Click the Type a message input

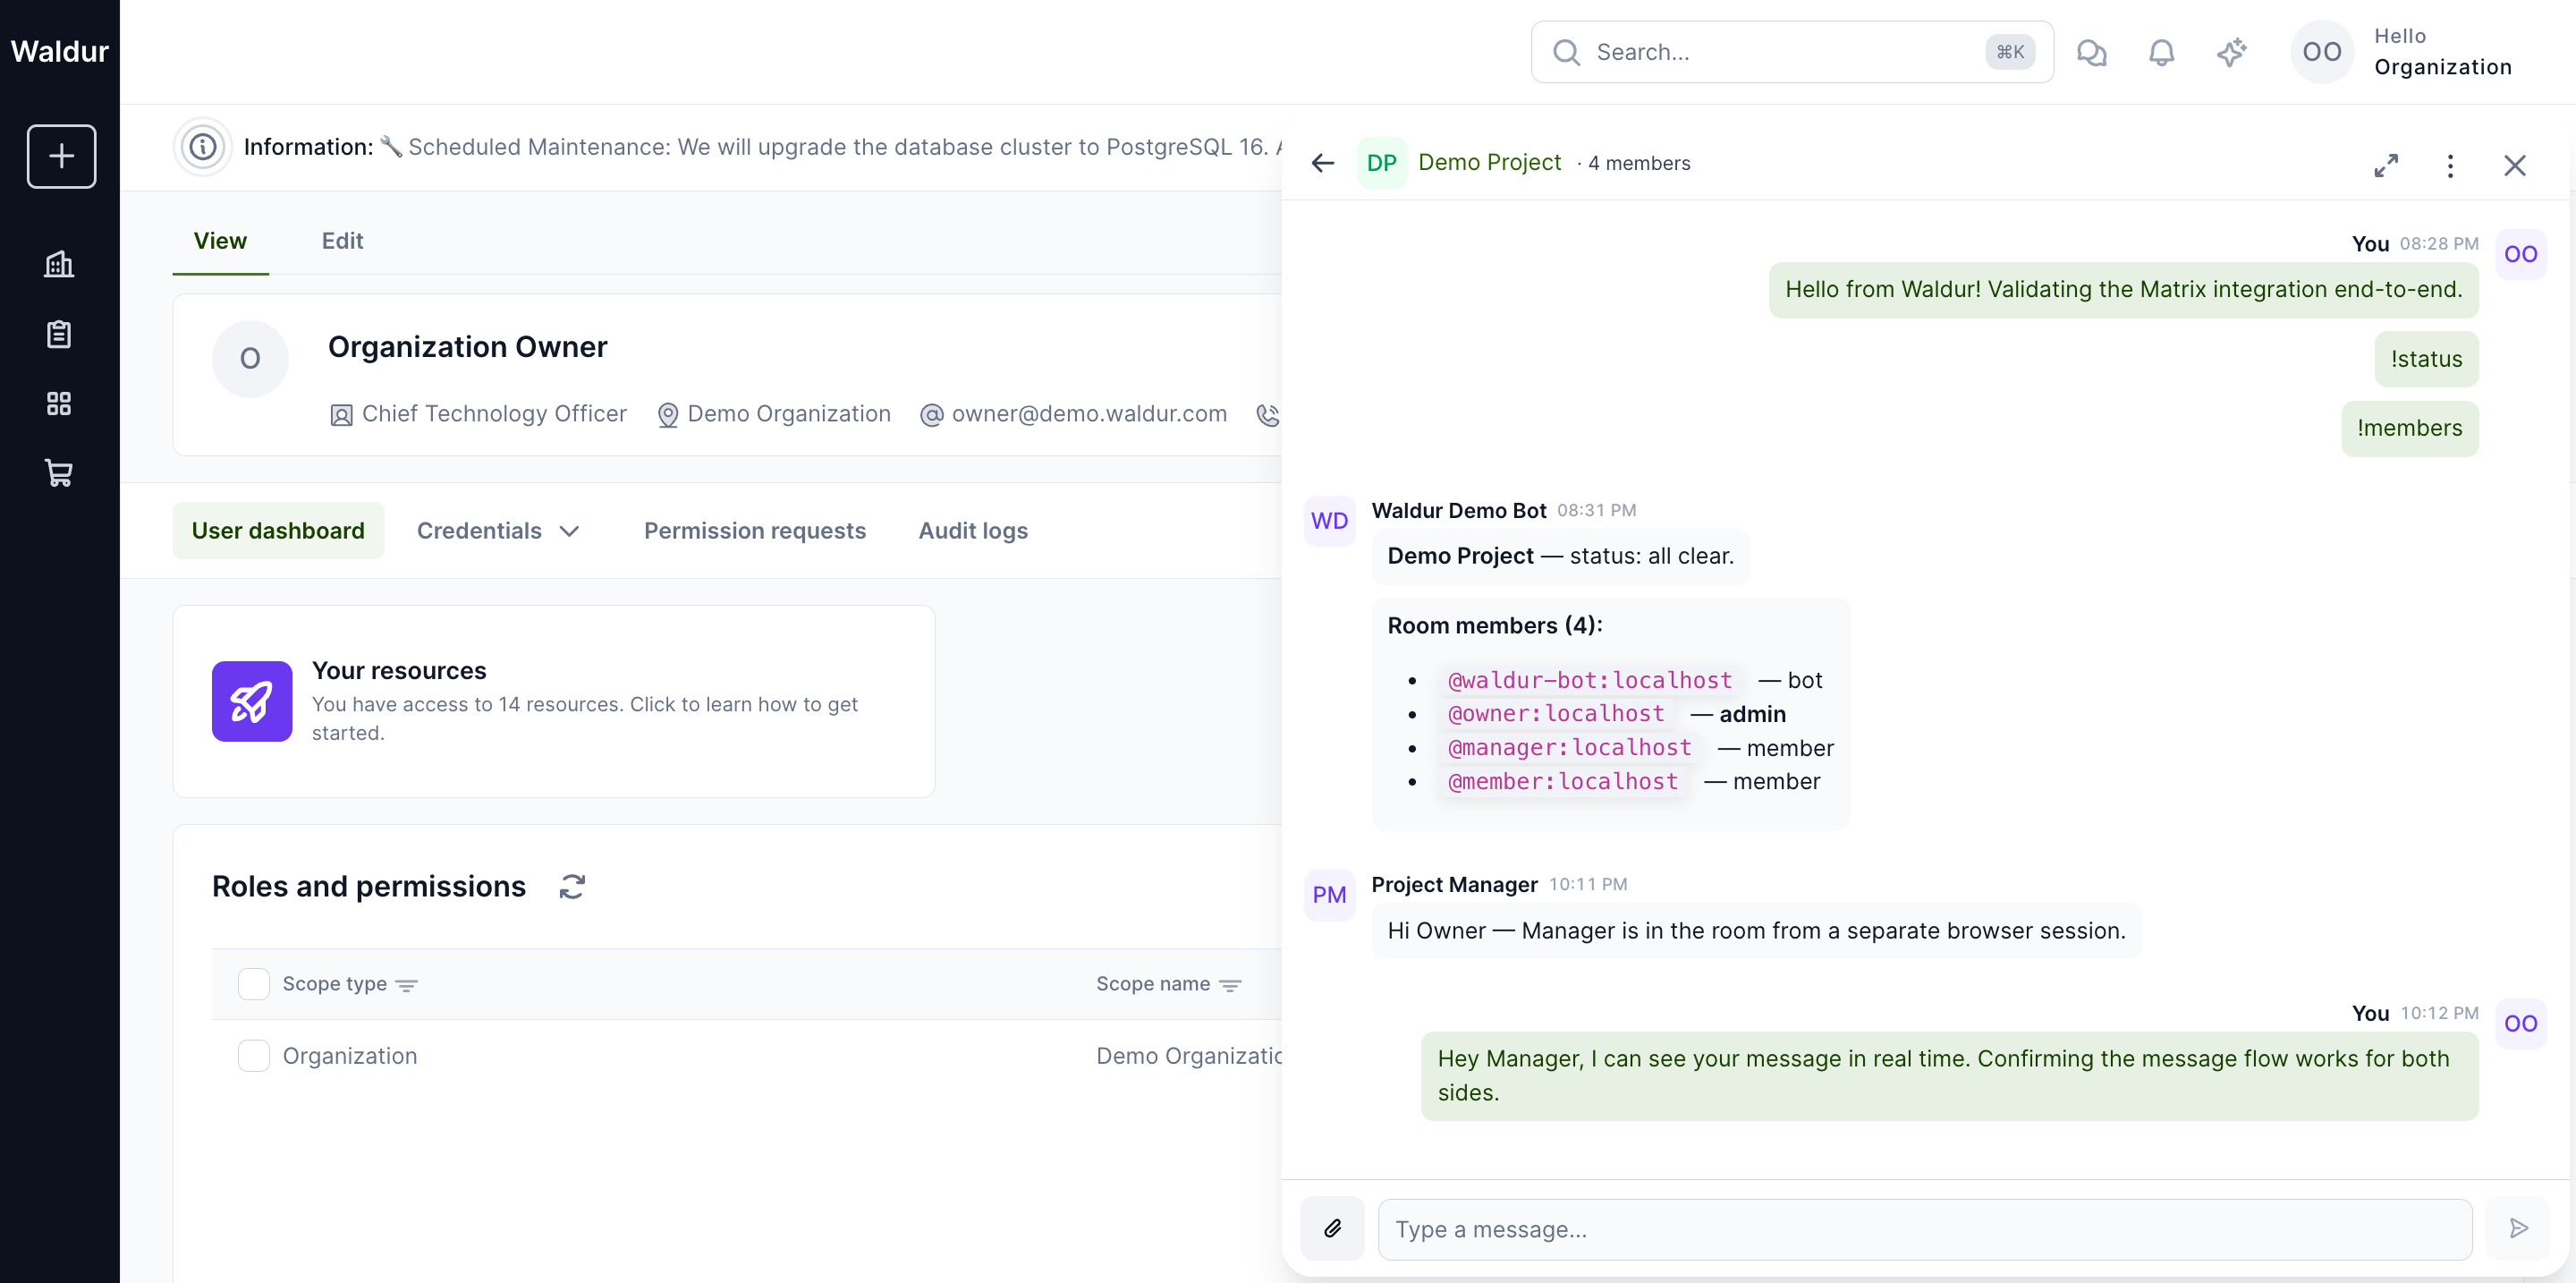coord(1925,1229)
